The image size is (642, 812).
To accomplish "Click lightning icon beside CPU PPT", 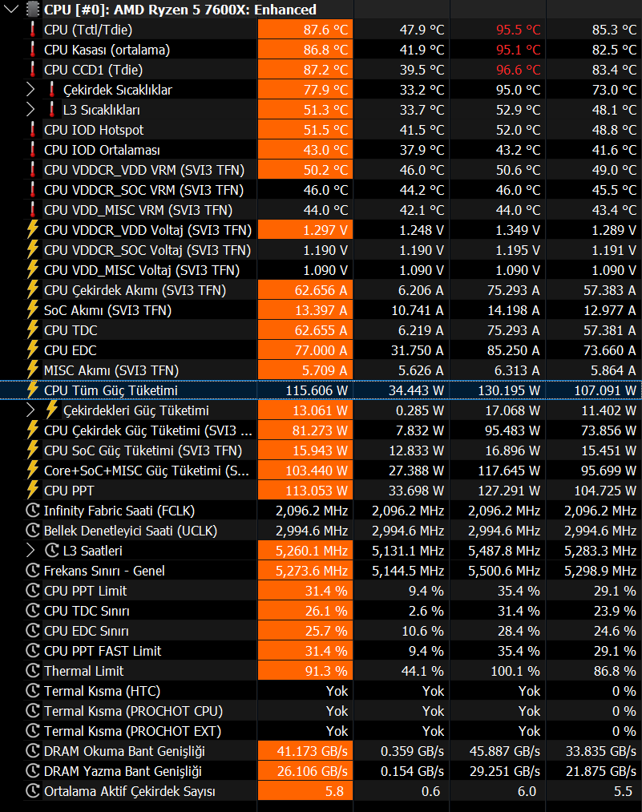I will point(33,490).
